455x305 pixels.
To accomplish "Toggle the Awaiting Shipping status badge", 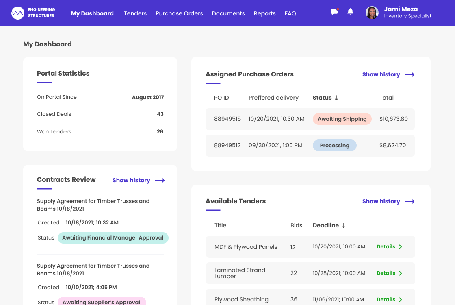I will (342, 119).
